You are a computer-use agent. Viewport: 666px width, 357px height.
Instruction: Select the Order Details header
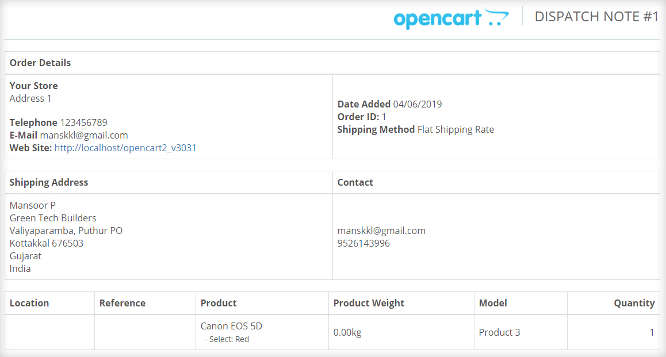click(40, 63)
